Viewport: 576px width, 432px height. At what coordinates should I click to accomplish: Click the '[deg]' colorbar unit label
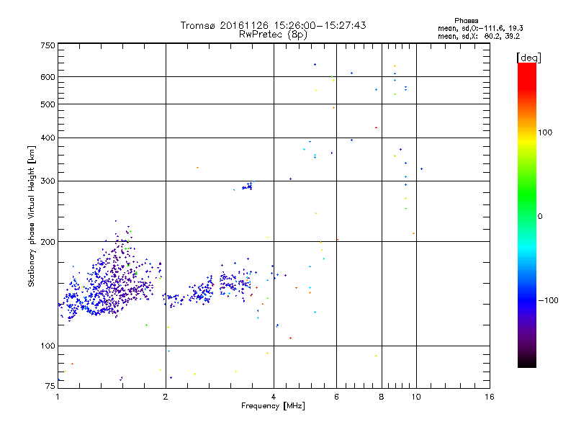[528, 58]
